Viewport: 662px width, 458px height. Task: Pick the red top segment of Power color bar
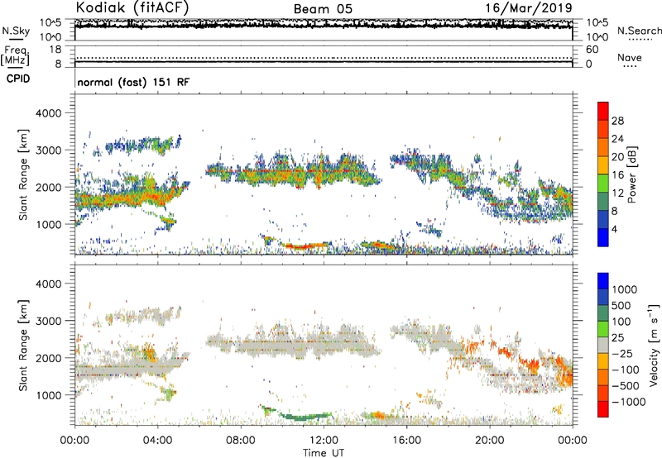tap(603, 111)
